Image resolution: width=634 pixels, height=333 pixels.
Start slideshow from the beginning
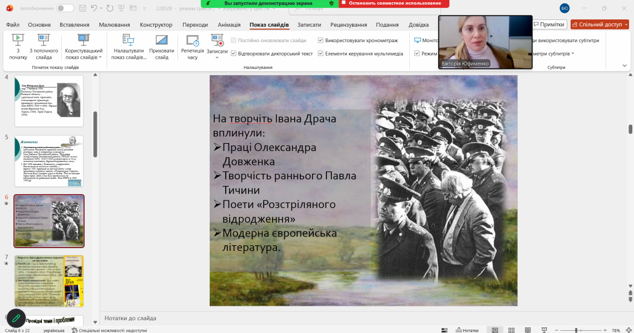[18, 47]
